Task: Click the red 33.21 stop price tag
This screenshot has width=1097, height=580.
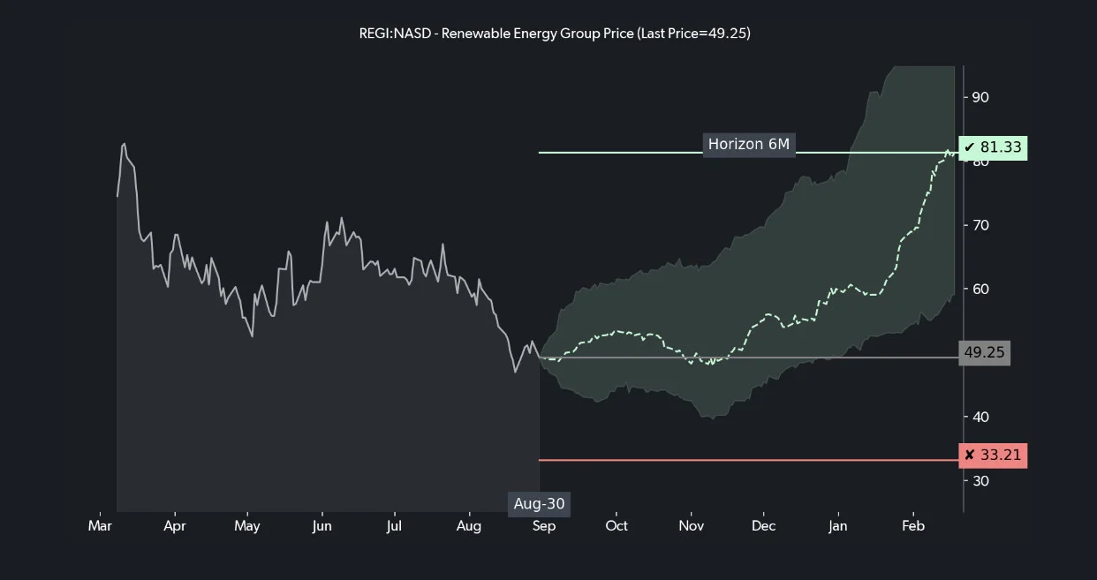Action: pyautogui.click(x=994, y=456)
